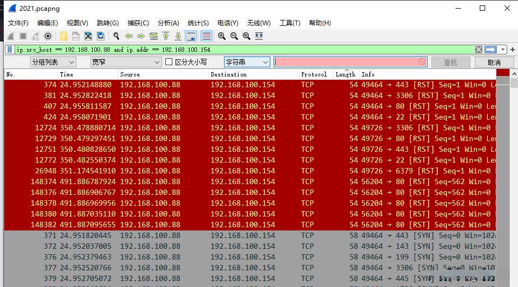Open the 工具(T) menu
This screenshot has width=518, height=287.
pyautogui.click(x=290, y=23)
